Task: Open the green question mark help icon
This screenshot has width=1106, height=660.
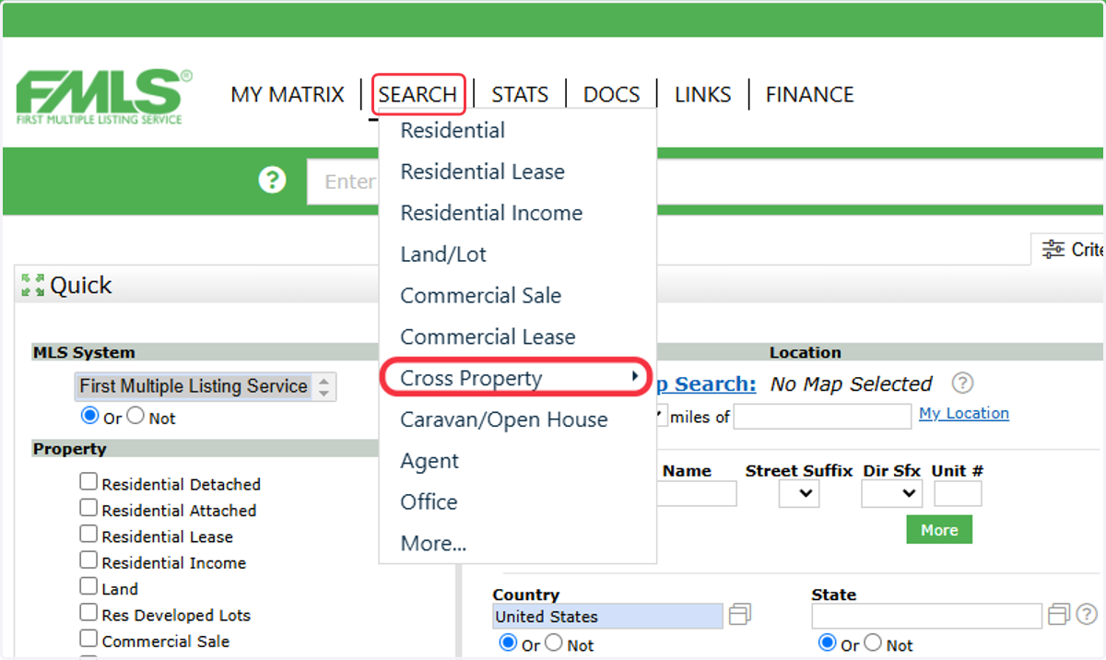Action: click(272, 180)
